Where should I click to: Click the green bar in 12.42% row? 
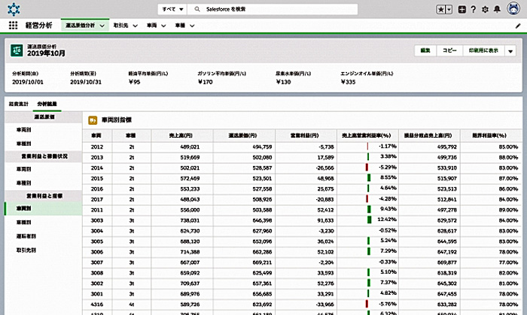[370, 220]
